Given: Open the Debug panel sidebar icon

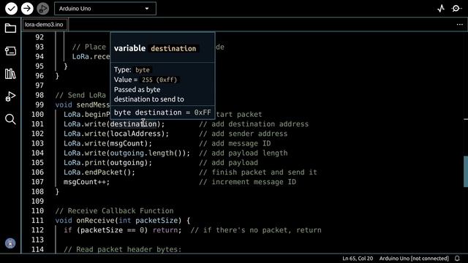Looking at the screenshot, I should 10,96.
